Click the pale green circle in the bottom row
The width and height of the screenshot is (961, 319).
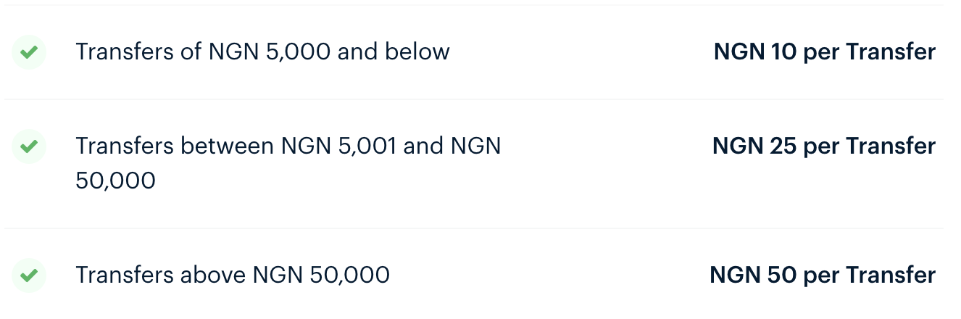click(x=29, y=275)
